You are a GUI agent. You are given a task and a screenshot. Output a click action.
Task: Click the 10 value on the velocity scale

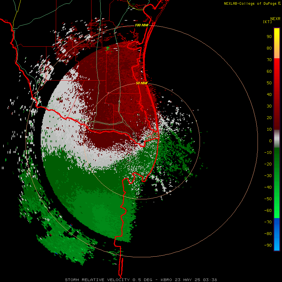click(269, 129)
